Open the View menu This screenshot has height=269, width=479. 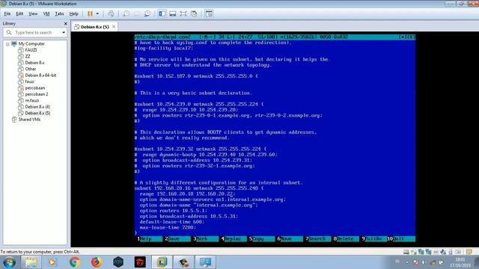(33, 13)
